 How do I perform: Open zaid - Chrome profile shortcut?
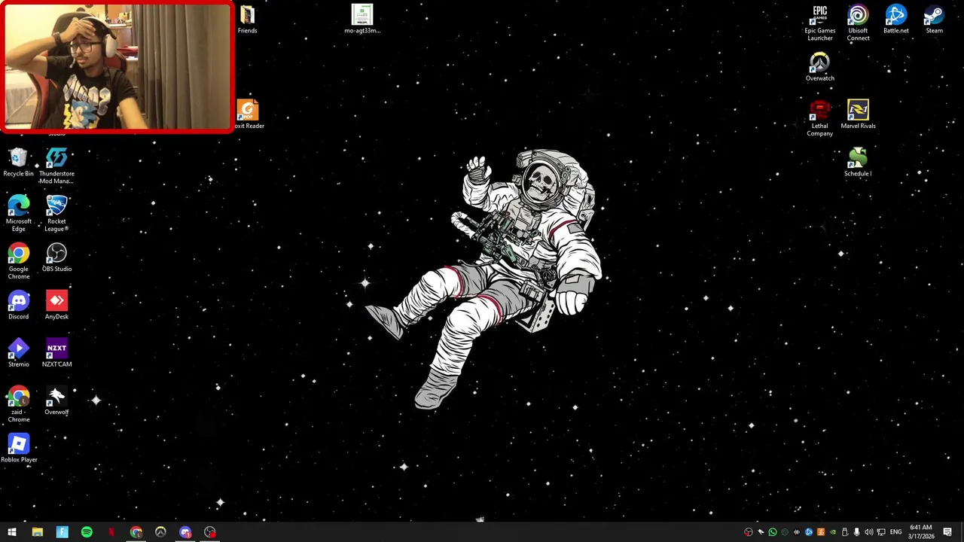[x=19, y=404]
